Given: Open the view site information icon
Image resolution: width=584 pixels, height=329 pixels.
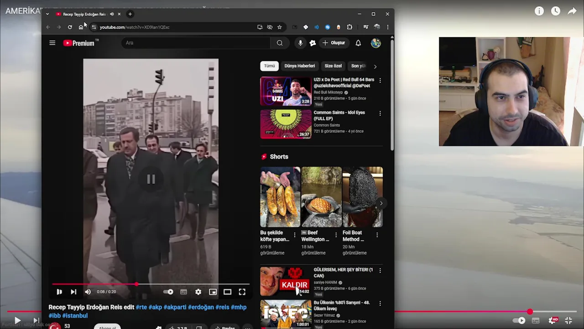Looking at the screenshot, I should coord(94,27).
